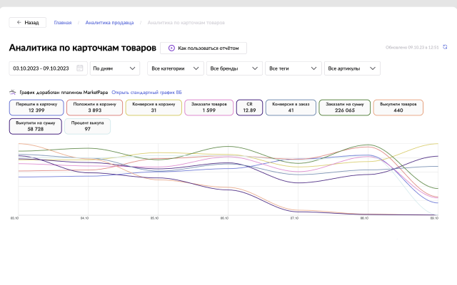Expand the Все артикулы dropdown
This screenshot has width=457, height=285.
point(352,68)
